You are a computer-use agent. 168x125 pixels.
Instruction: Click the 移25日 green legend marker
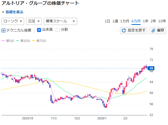click(17, 41)
